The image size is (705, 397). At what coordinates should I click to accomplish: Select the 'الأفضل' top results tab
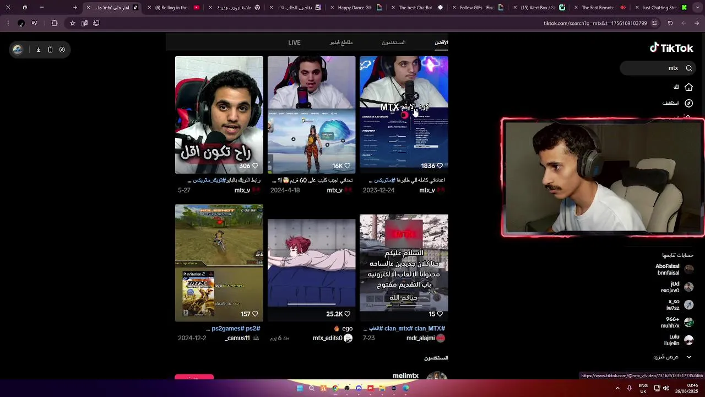click(x=441, y=43)
